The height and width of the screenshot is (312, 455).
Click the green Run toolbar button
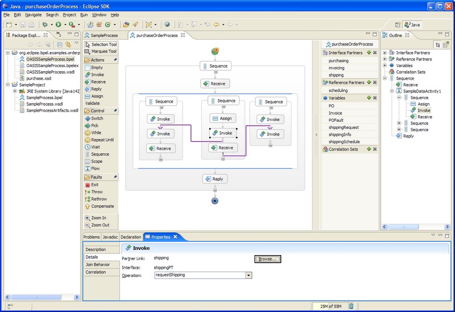pyautogui.click(x=58, y=25)
